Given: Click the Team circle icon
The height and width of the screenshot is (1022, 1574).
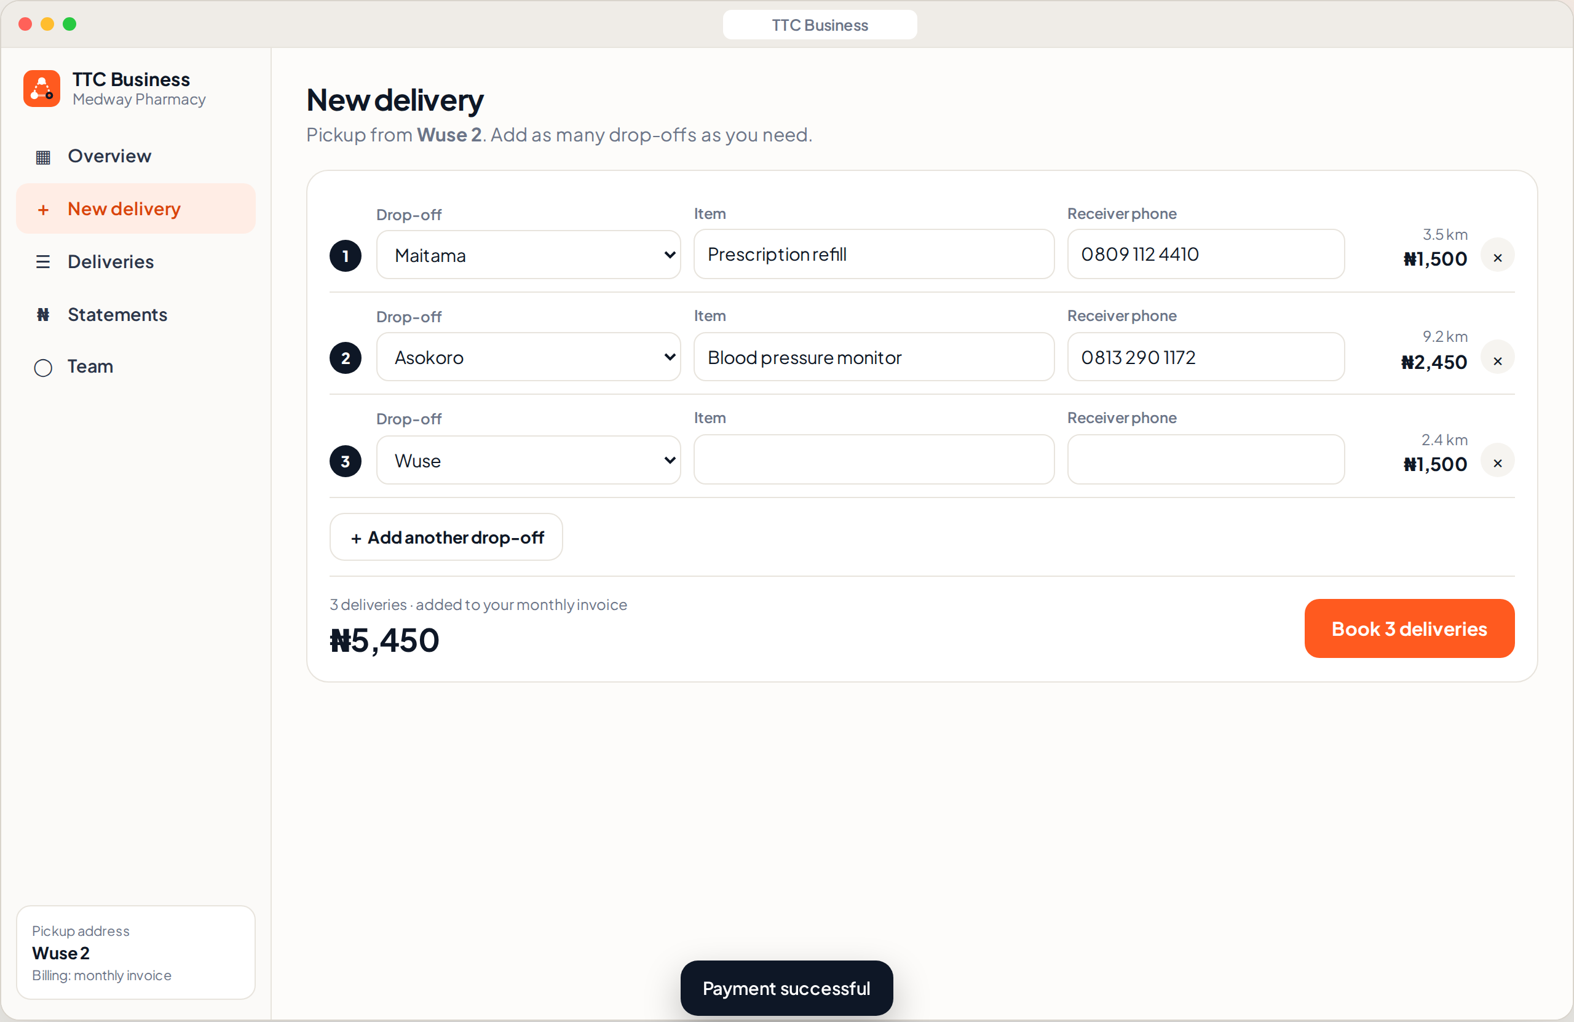Looking at the screenshot, I should pos(43,368).
